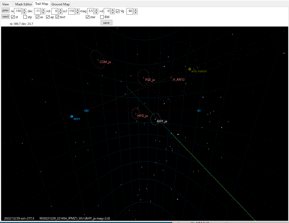Click the HYD_ja radiant label
Screen dimensions: 289x223
click(x=142, y=116)
